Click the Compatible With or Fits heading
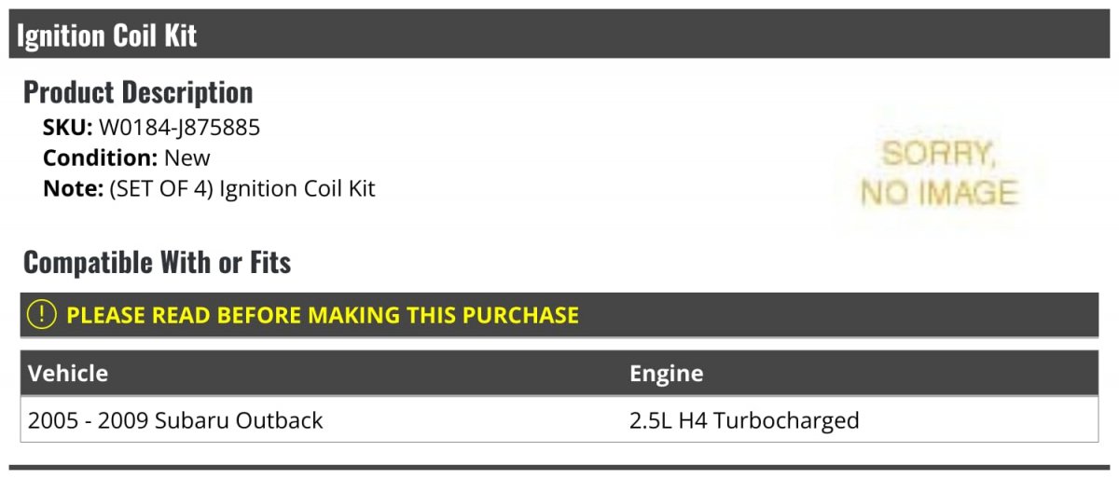This screenshot has width=1119, height=479. 157,263
